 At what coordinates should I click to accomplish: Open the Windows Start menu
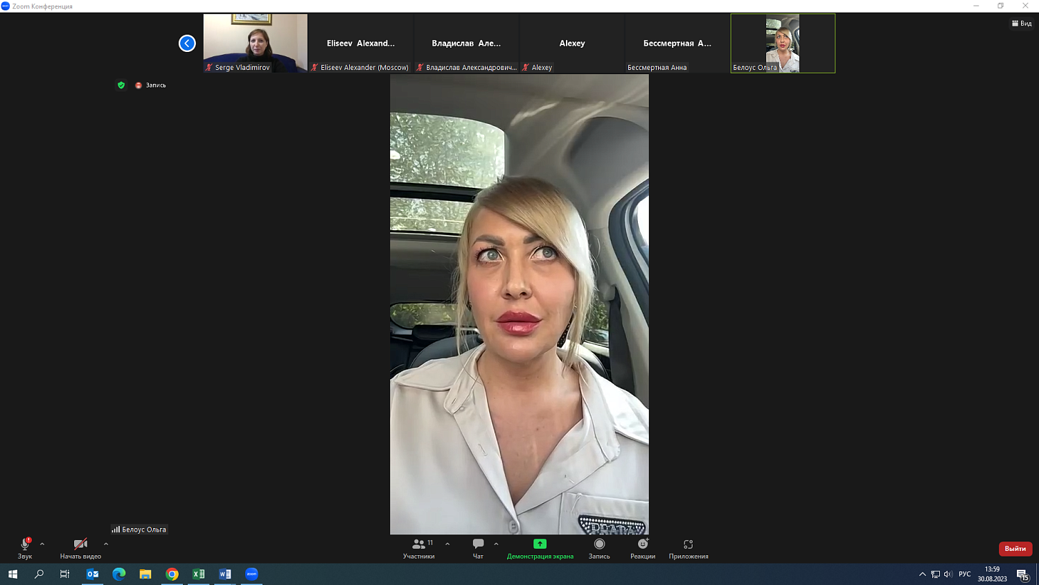point(12,574)
